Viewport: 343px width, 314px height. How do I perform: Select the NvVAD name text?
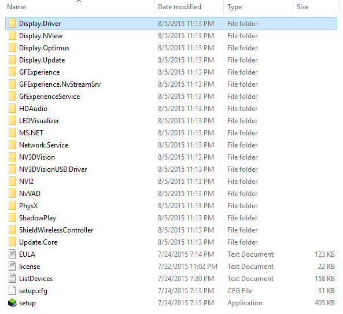[x=29, y=194]
